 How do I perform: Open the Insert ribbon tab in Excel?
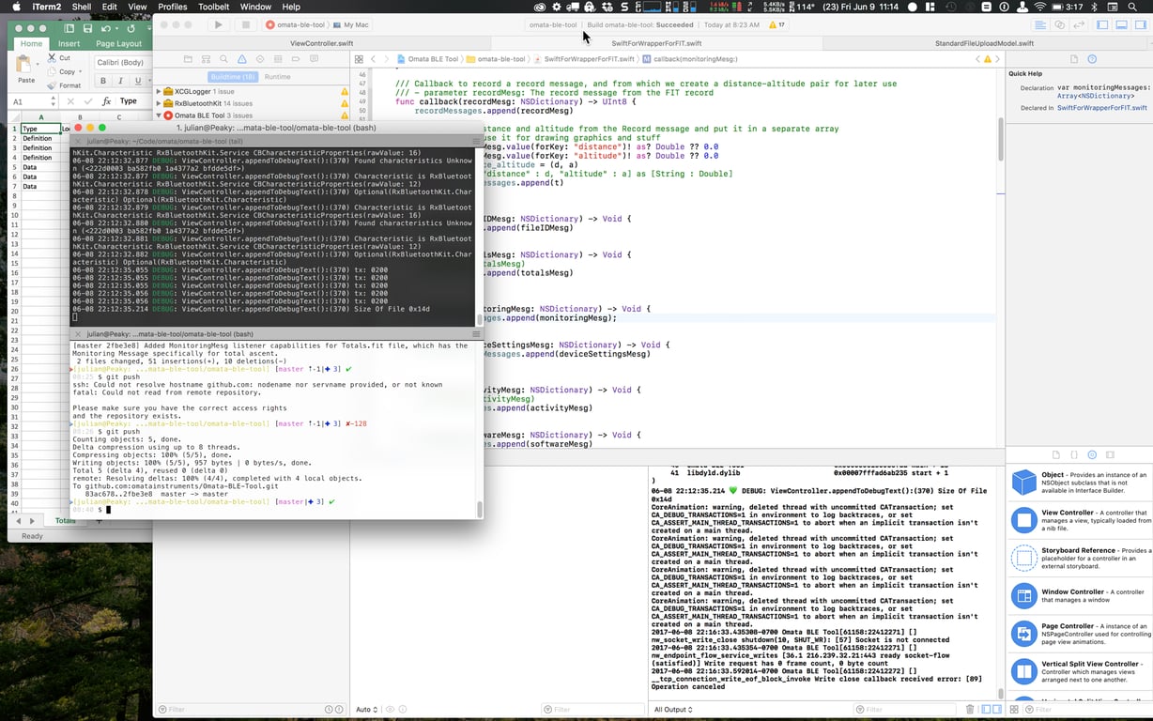pos(69,43)
